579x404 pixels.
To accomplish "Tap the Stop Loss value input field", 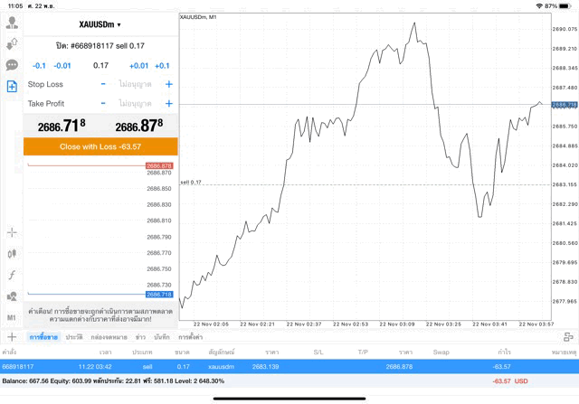I will 136,84.
